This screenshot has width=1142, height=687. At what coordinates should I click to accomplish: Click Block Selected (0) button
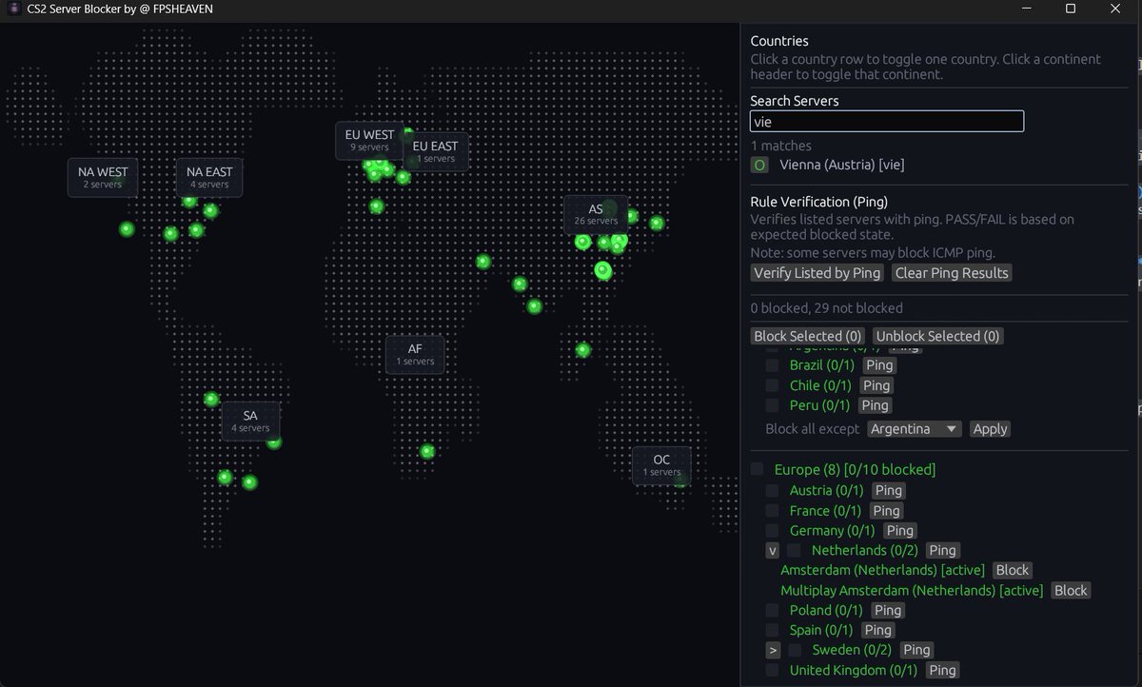[808, 336]
